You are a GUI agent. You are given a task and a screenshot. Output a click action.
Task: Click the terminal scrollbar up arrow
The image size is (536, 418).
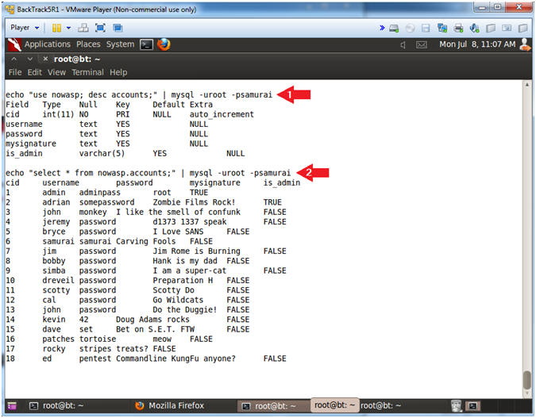(526, 84)
